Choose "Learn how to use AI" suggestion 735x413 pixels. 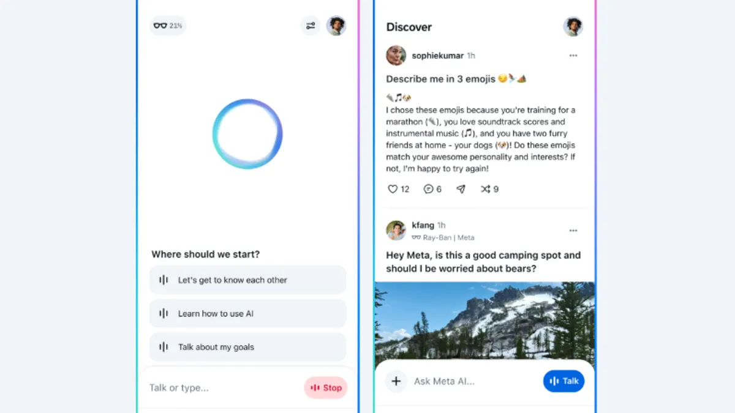(248, 314)
